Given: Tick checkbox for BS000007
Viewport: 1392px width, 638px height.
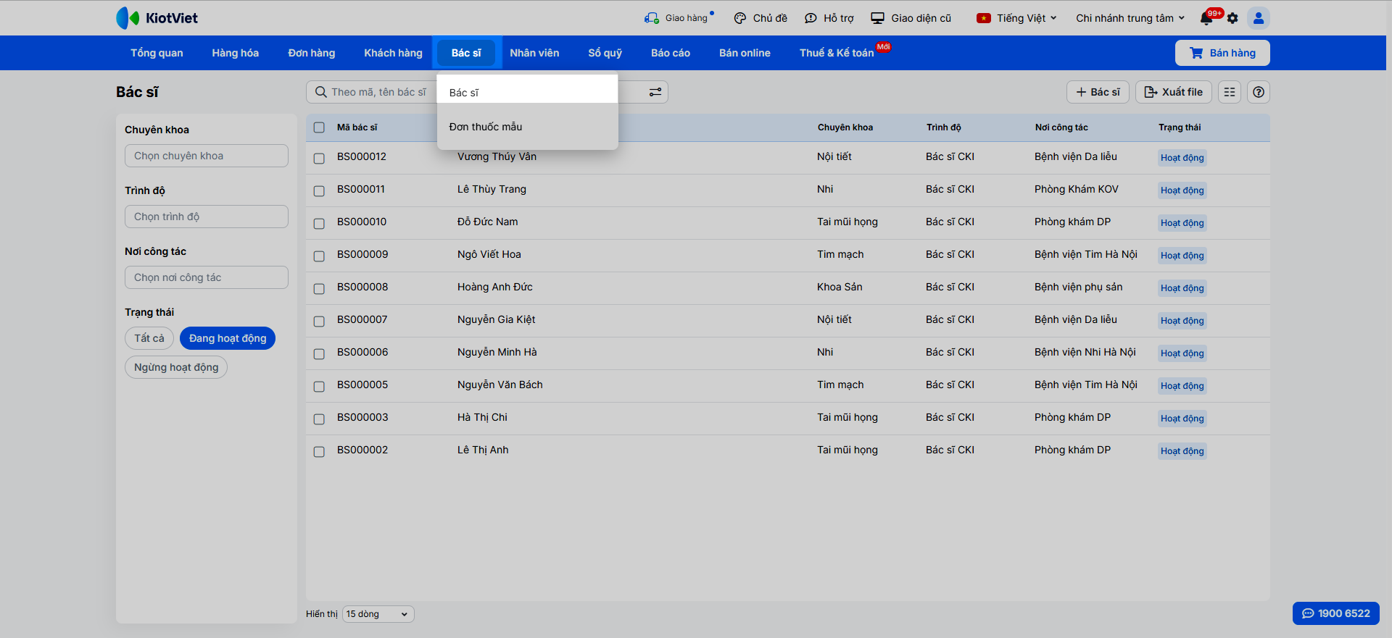Looking at the screenshot, I should 319,321.
